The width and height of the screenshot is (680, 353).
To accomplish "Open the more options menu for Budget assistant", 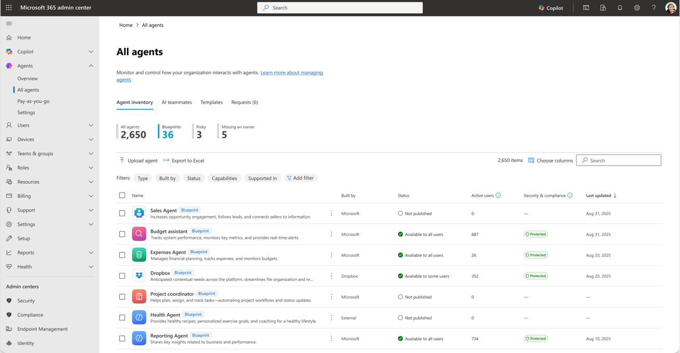I will (331, 234).
